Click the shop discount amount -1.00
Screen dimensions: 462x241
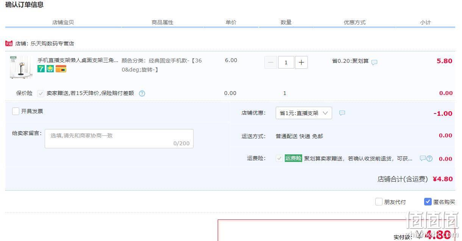point(443,114)
